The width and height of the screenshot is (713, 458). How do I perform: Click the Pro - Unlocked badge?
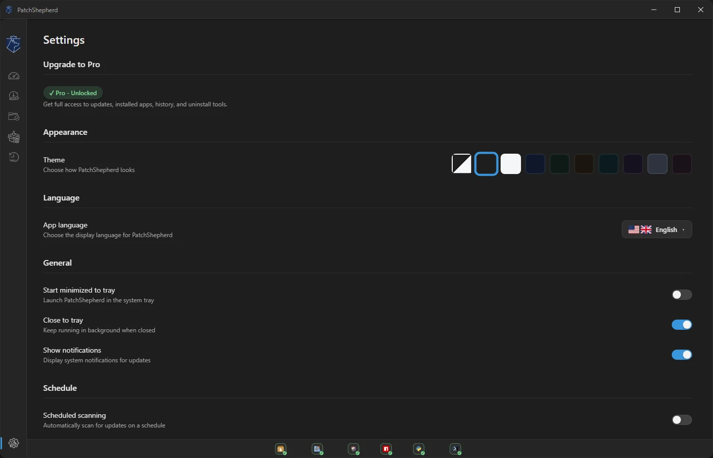73,93
